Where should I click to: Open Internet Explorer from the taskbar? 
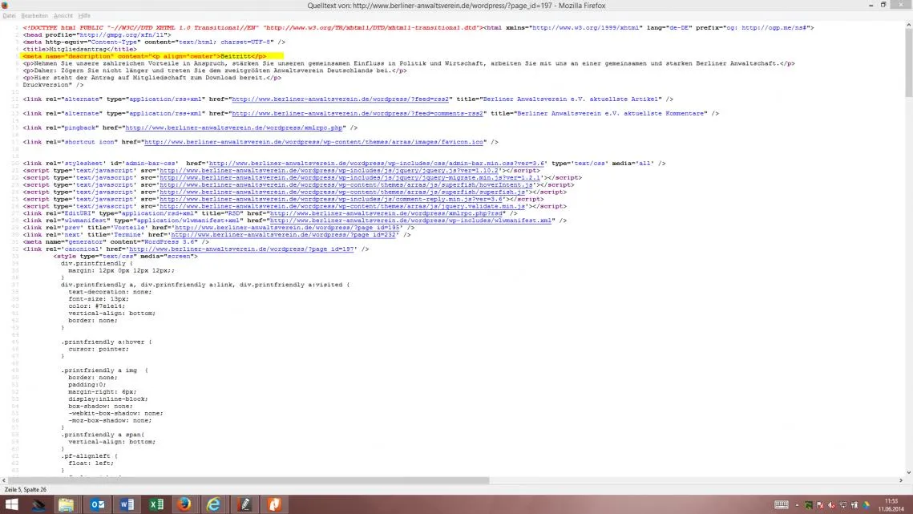pyautogui.click(x=214, y=504)
